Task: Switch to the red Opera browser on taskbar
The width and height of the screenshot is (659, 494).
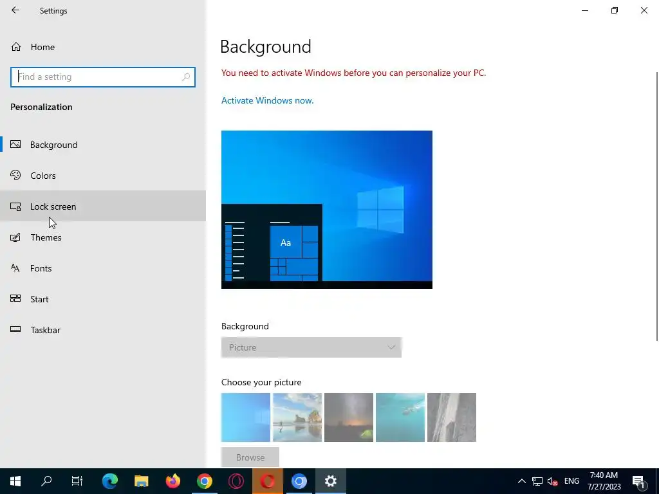Action: (268, 481)
